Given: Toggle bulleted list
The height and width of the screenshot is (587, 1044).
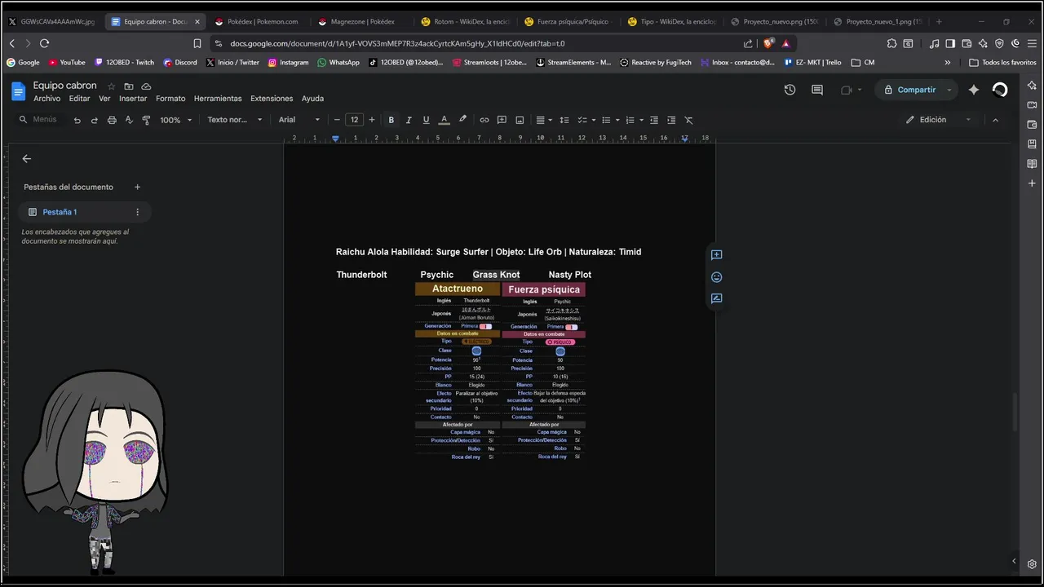Looking at the screenshot, I should pyautogui.click(x=606, y=120).
